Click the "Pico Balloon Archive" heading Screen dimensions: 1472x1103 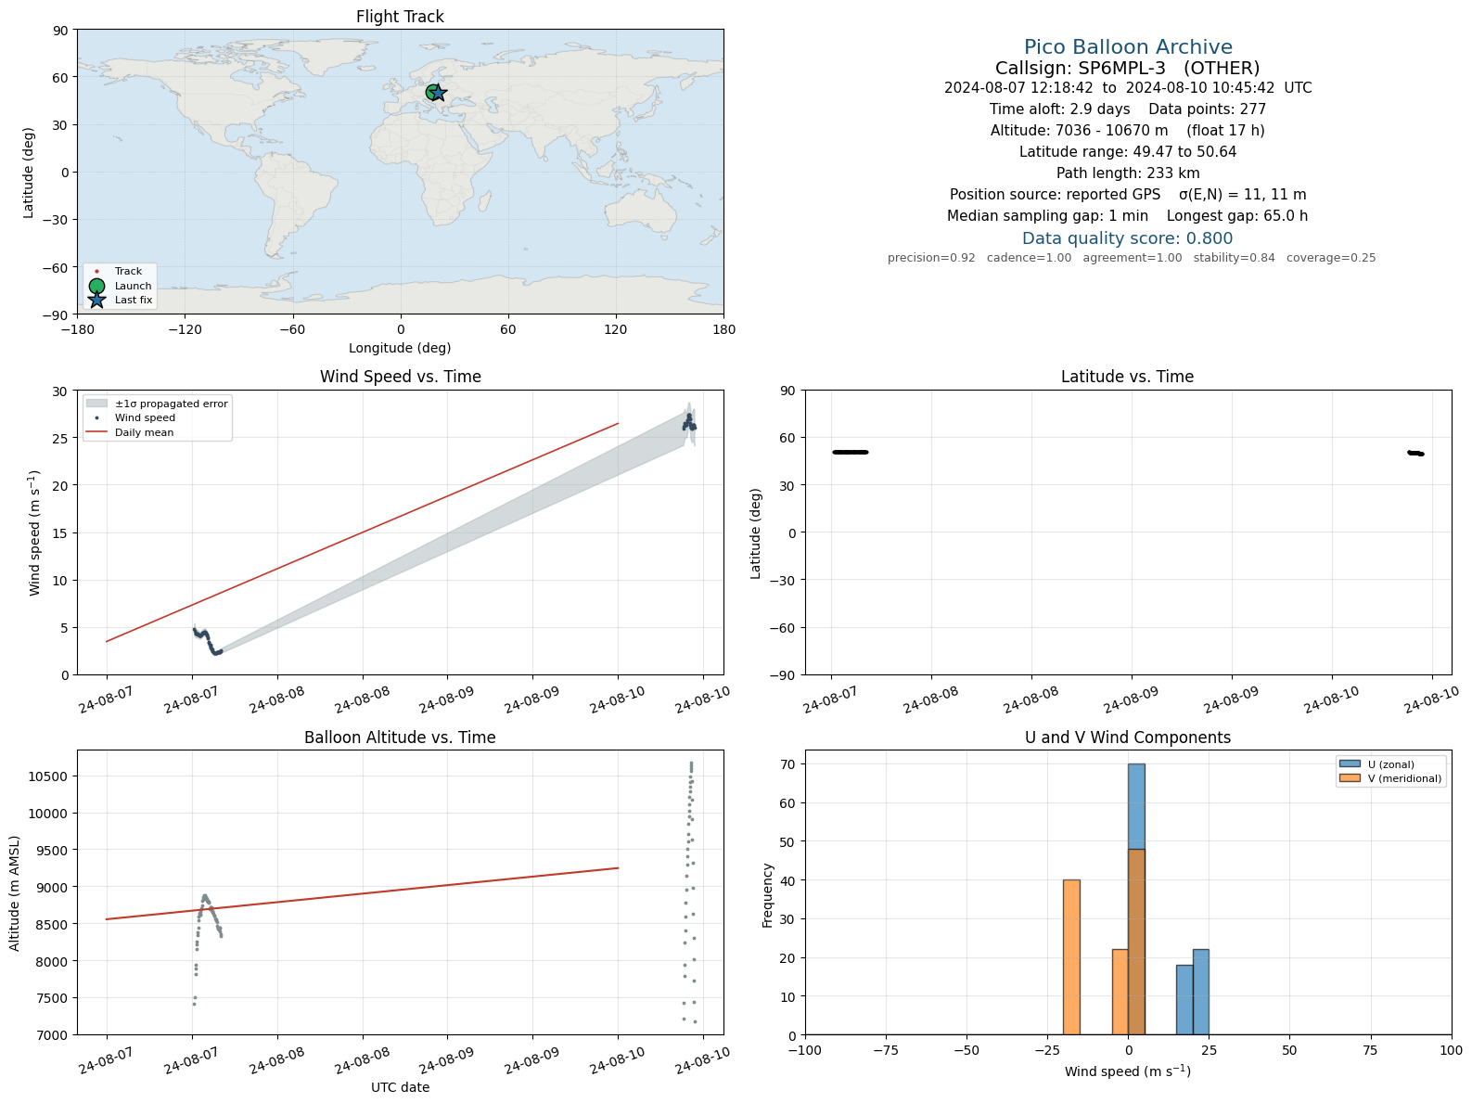point(1128,47)
